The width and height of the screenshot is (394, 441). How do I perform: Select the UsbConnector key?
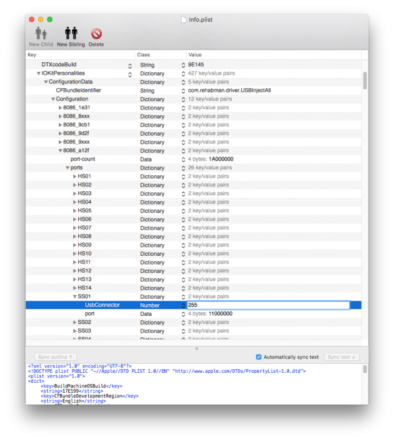[x=102, y=305]
